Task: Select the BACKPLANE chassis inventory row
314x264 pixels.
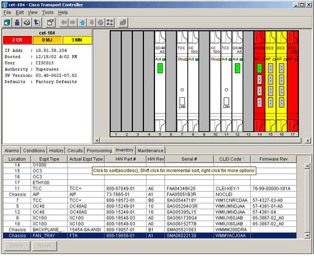Action: tap(150, 229)
